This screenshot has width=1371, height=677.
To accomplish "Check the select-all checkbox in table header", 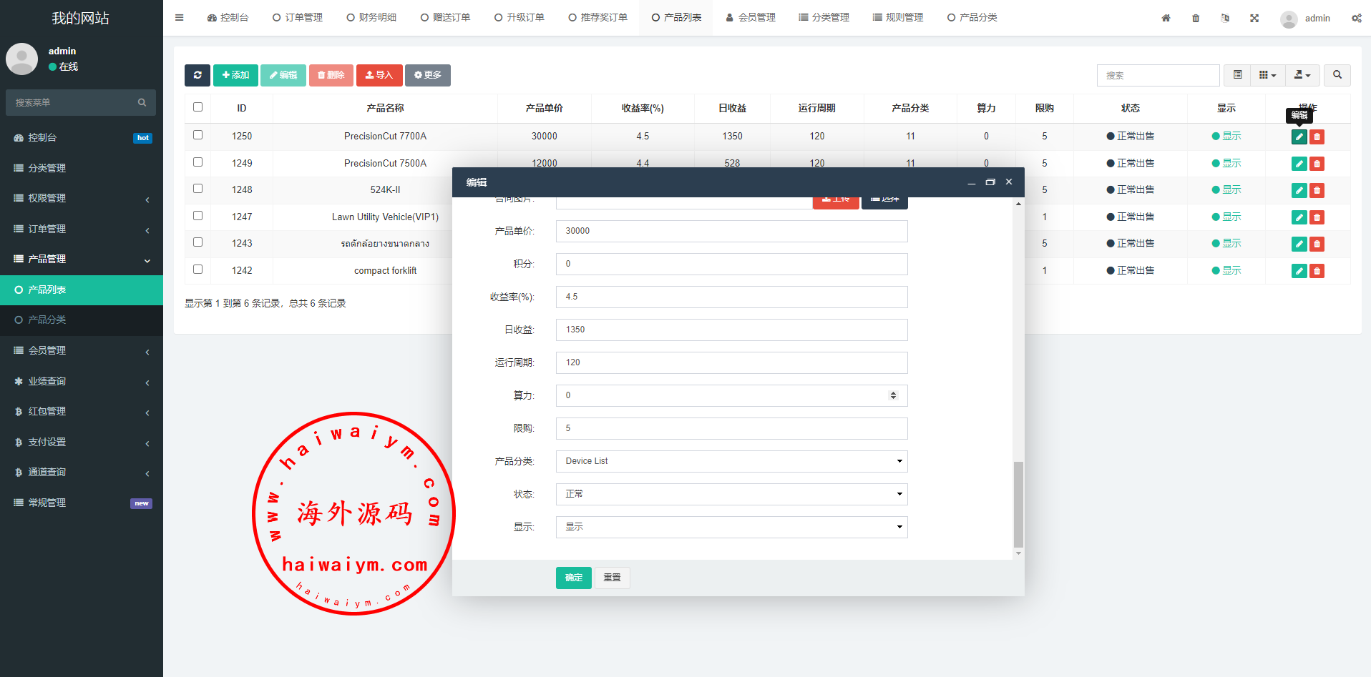I will pos(198,107).
